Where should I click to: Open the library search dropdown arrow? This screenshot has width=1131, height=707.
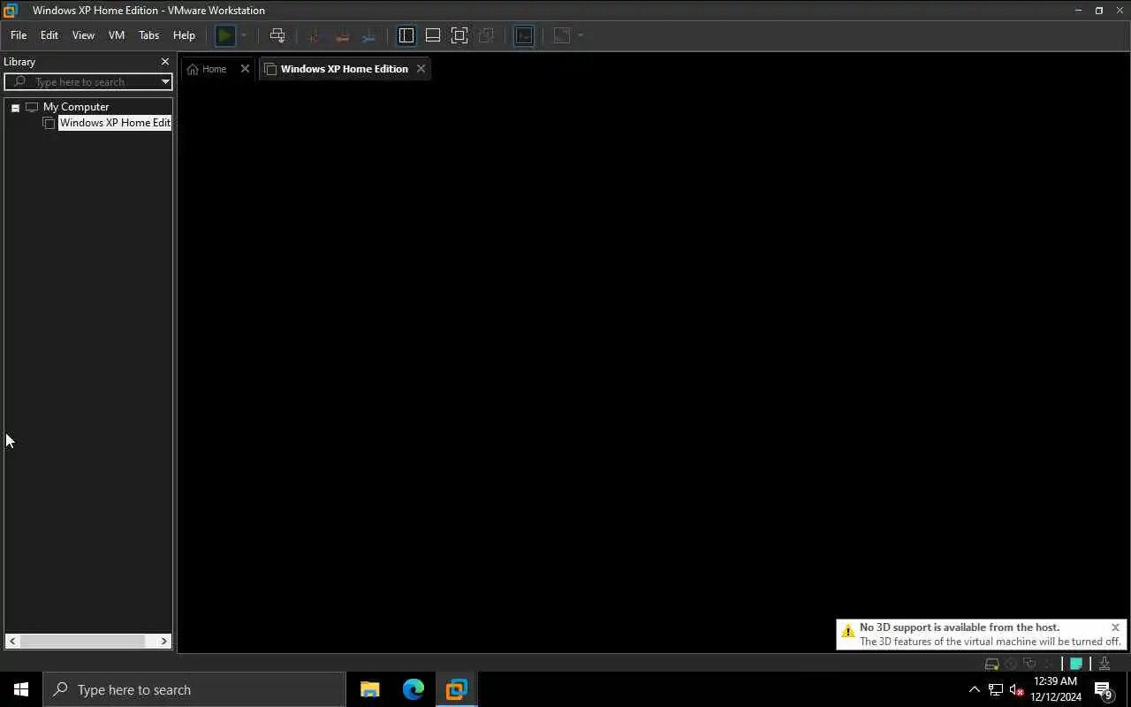(x=165, y=81)
